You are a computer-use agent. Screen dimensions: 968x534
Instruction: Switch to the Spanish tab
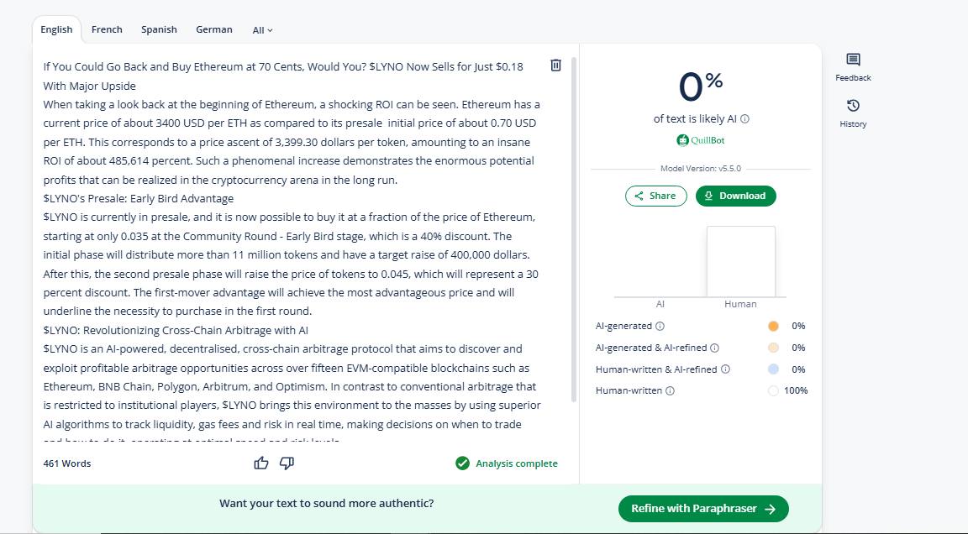pyautogui.click(x=159, y=29)
